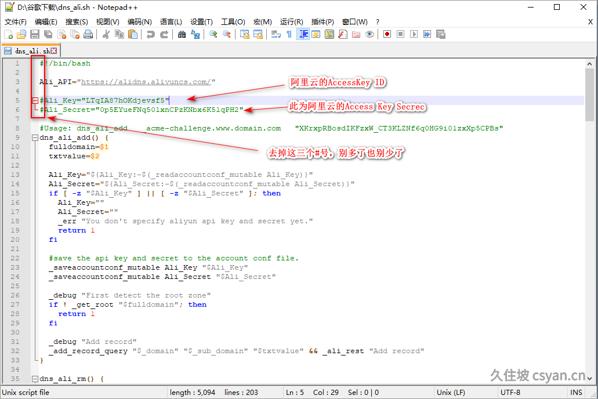
Task: Undo the last edit via toolbar arrow
Action: 151,34
